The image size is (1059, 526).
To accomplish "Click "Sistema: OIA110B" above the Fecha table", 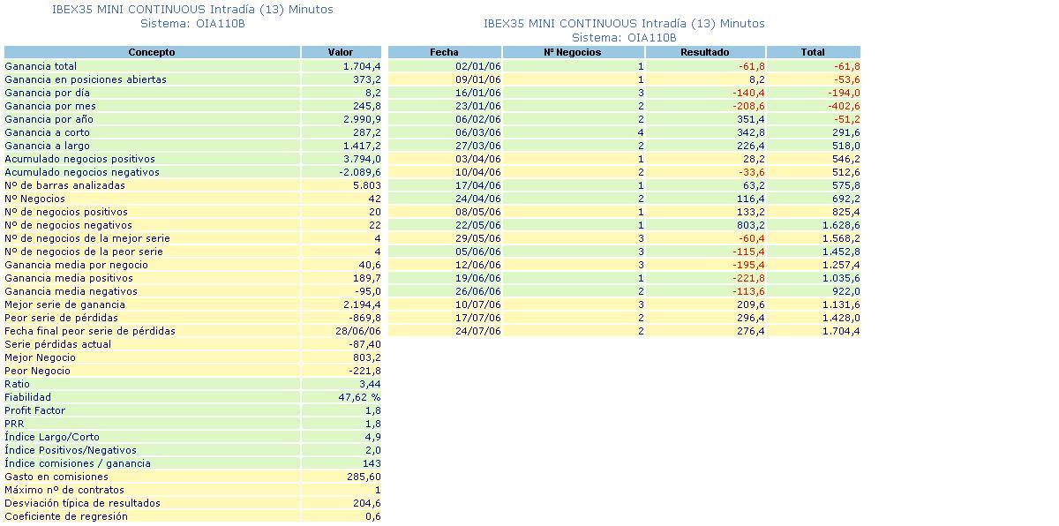I will coord(624,38).
